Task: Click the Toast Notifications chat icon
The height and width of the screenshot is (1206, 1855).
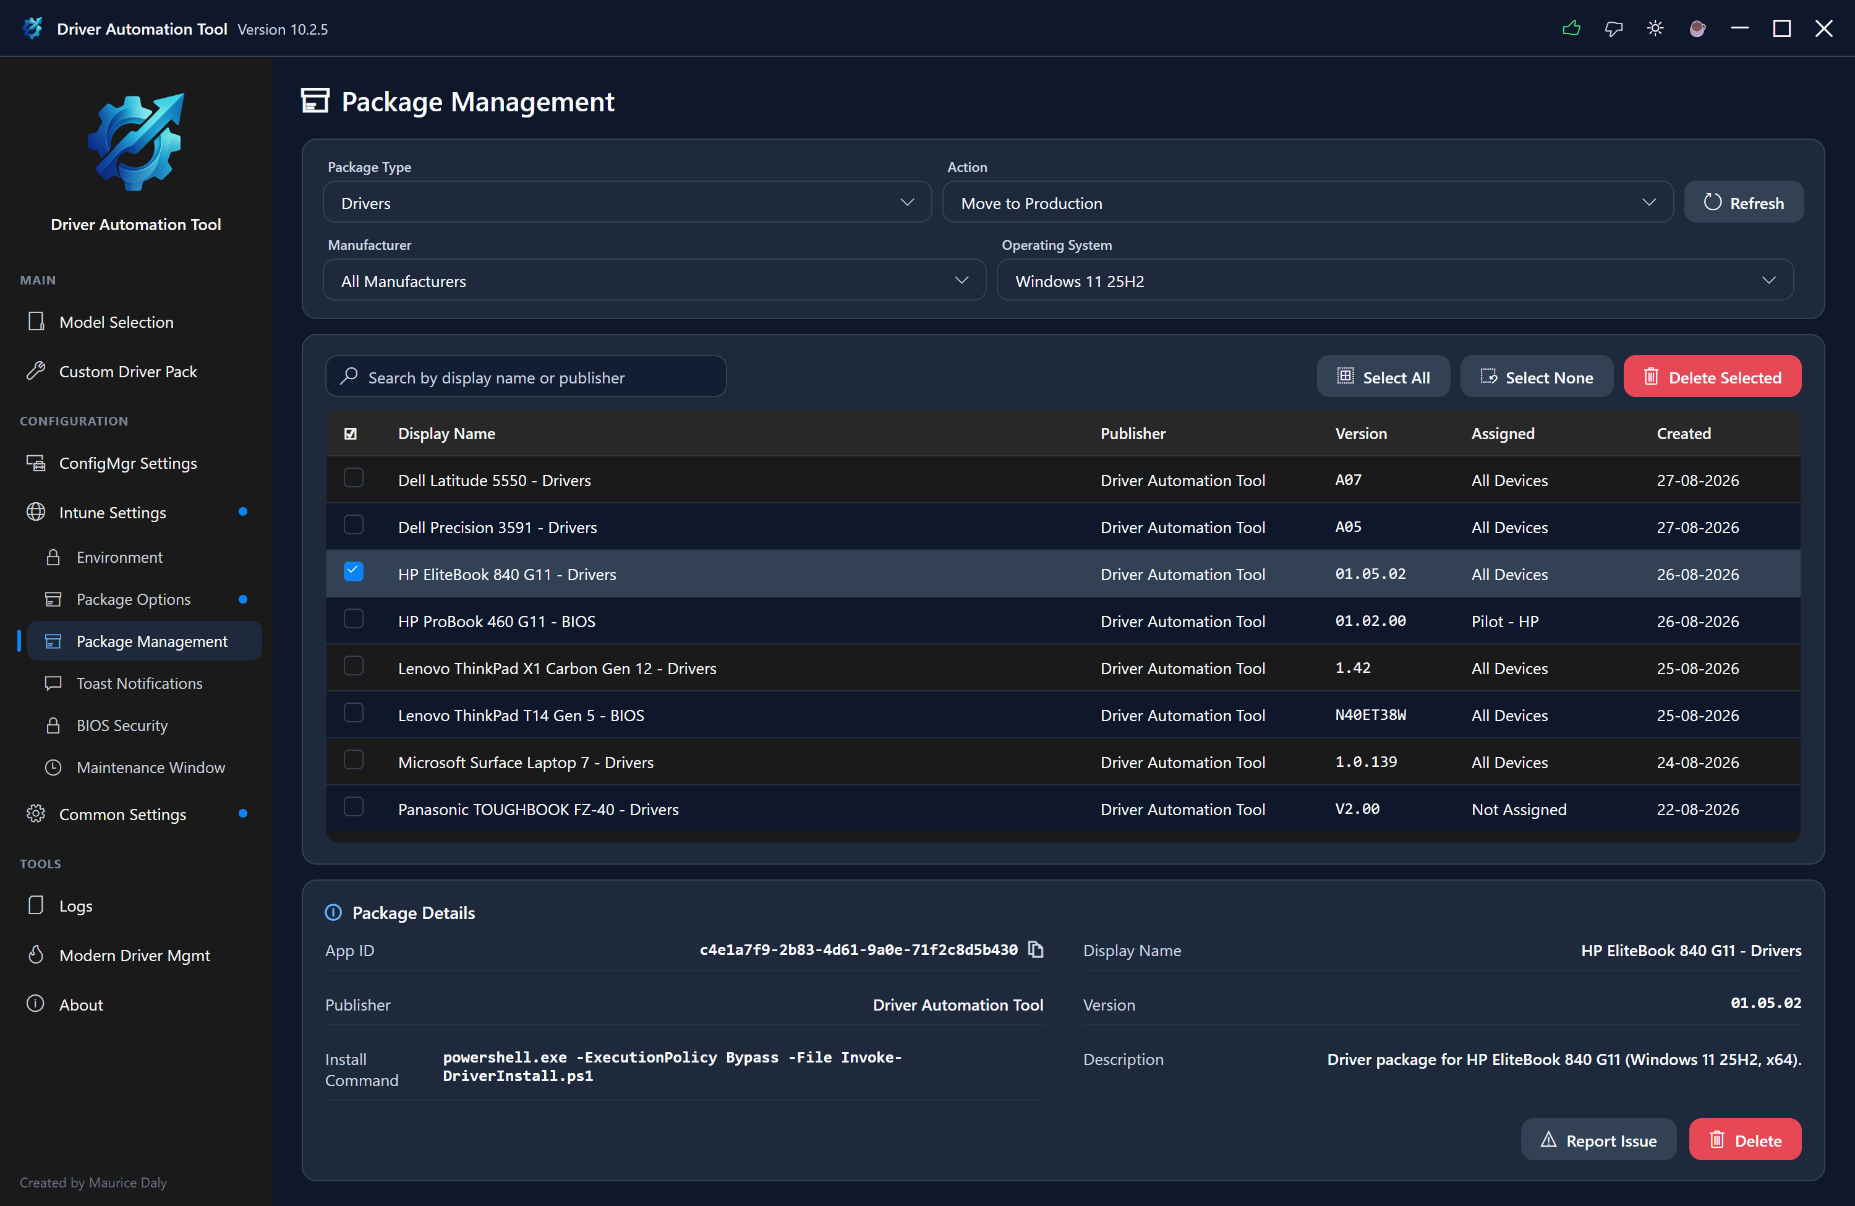Action: point(53,683)
